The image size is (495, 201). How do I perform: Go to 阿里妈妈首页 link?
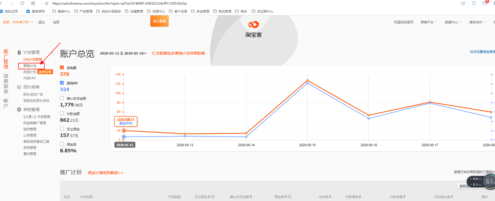coord(404,22)
